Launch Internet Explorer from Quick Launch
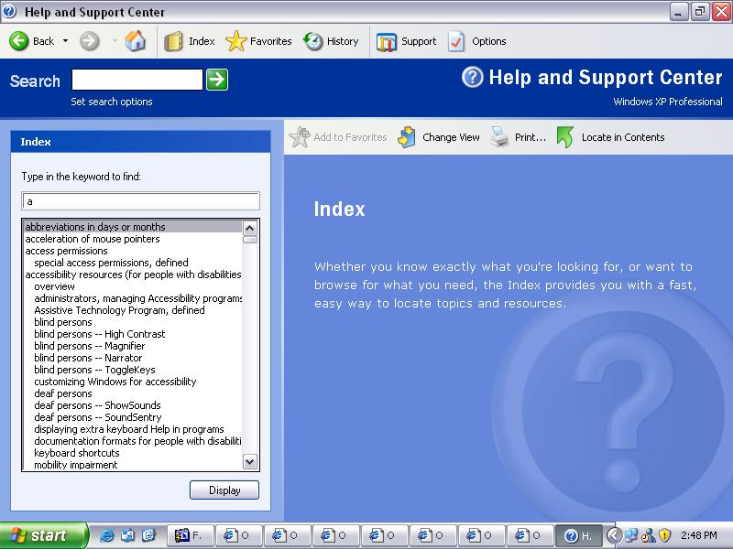The image size is (733, 549). coord(106,535)
